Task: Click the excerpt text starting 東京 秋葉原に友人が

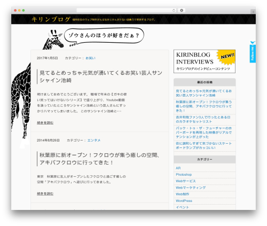Action: (x=81, y=179)
